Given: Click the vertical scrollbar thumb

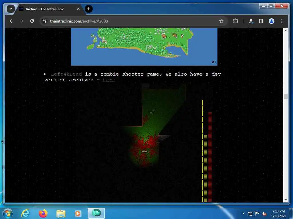Looking at the screenshot, I should click(x=286, y=96).
